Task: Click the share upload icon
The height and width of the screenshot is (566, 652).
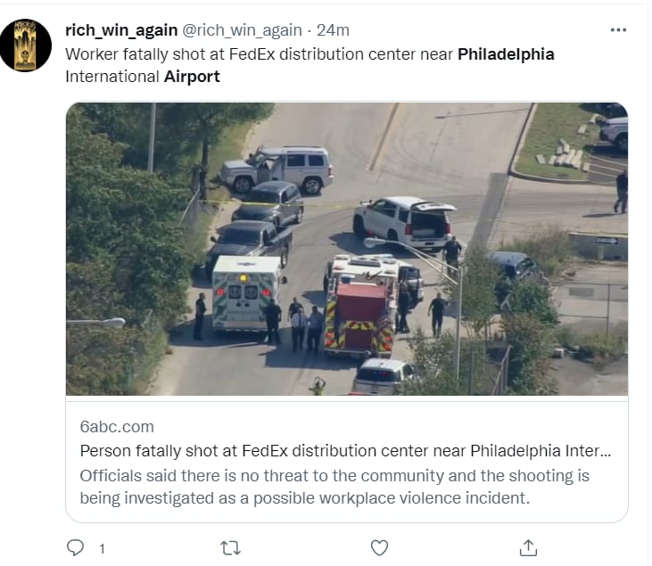Action: (x=528, y=547)
